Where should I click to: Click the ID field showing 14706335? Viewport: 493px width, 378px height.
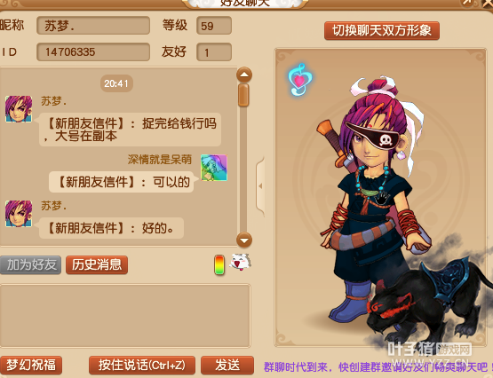point(93,51)
